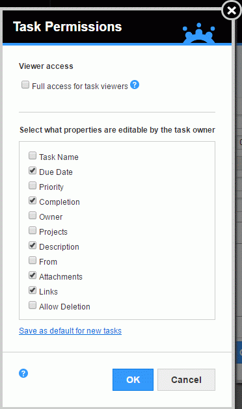Image resolution: width=242 pixels, height=409 pixels.
Task: Disable the Description checkbox
Action: point(33,245)
